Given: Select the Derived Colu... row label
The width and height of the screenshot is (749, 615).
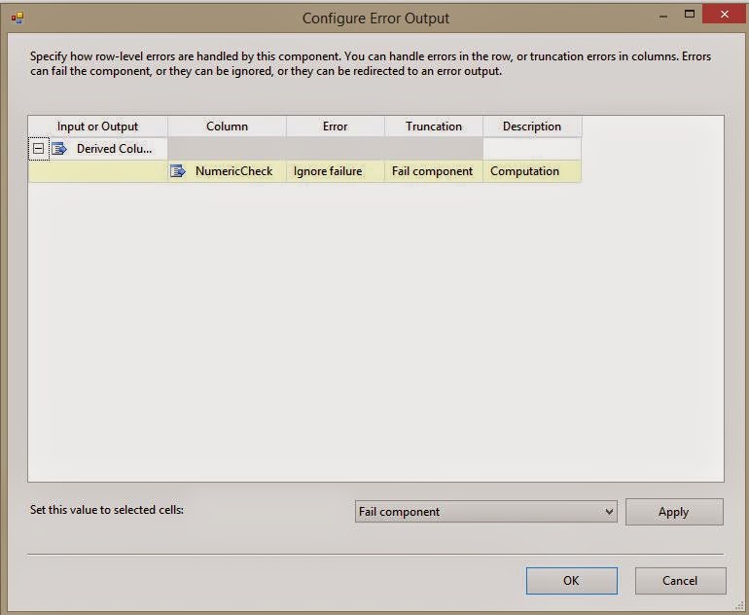Looking at the screenshot, I should point(114,149).
